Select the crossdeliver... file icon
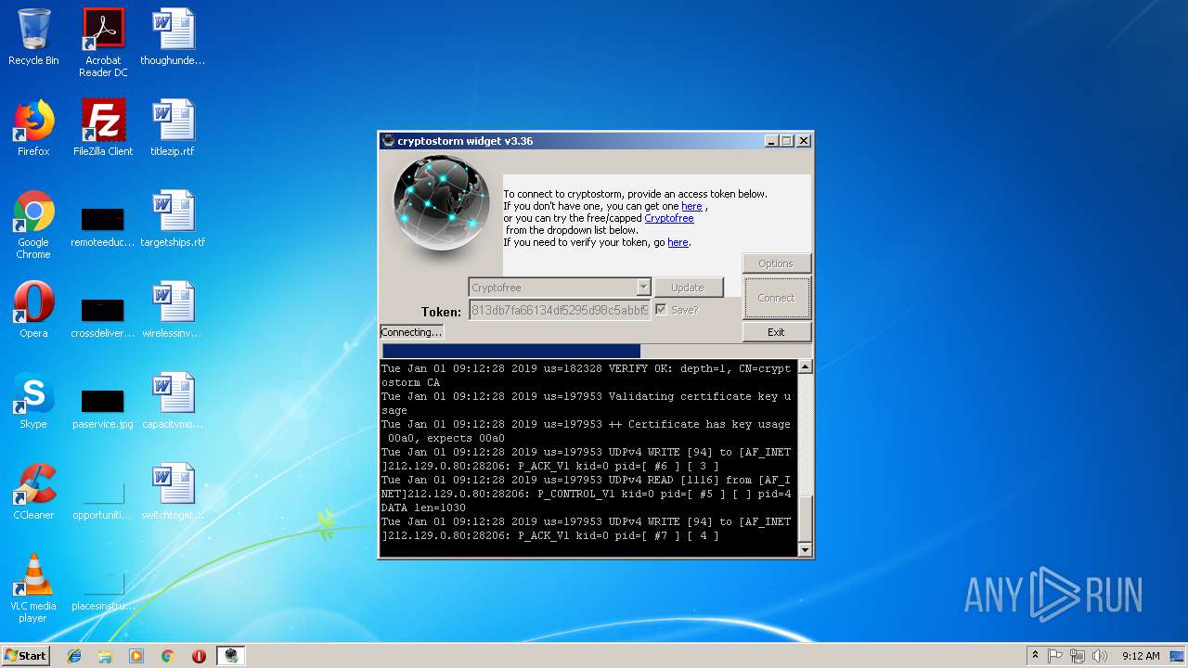 tap(103, 315)
